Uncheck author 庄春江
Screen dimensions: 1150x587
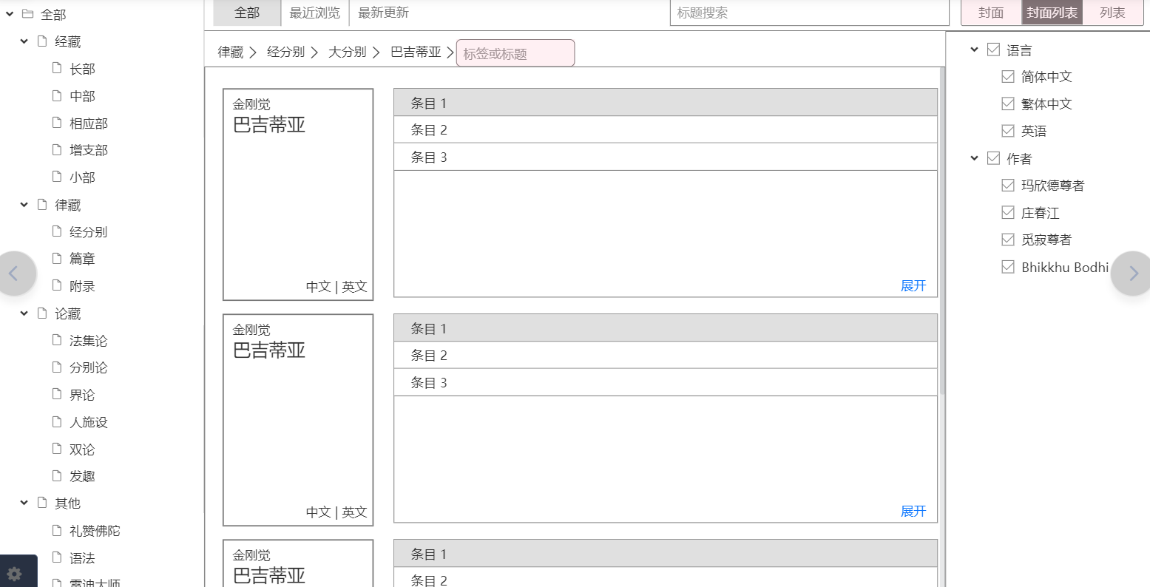[x=1007, y=212]
